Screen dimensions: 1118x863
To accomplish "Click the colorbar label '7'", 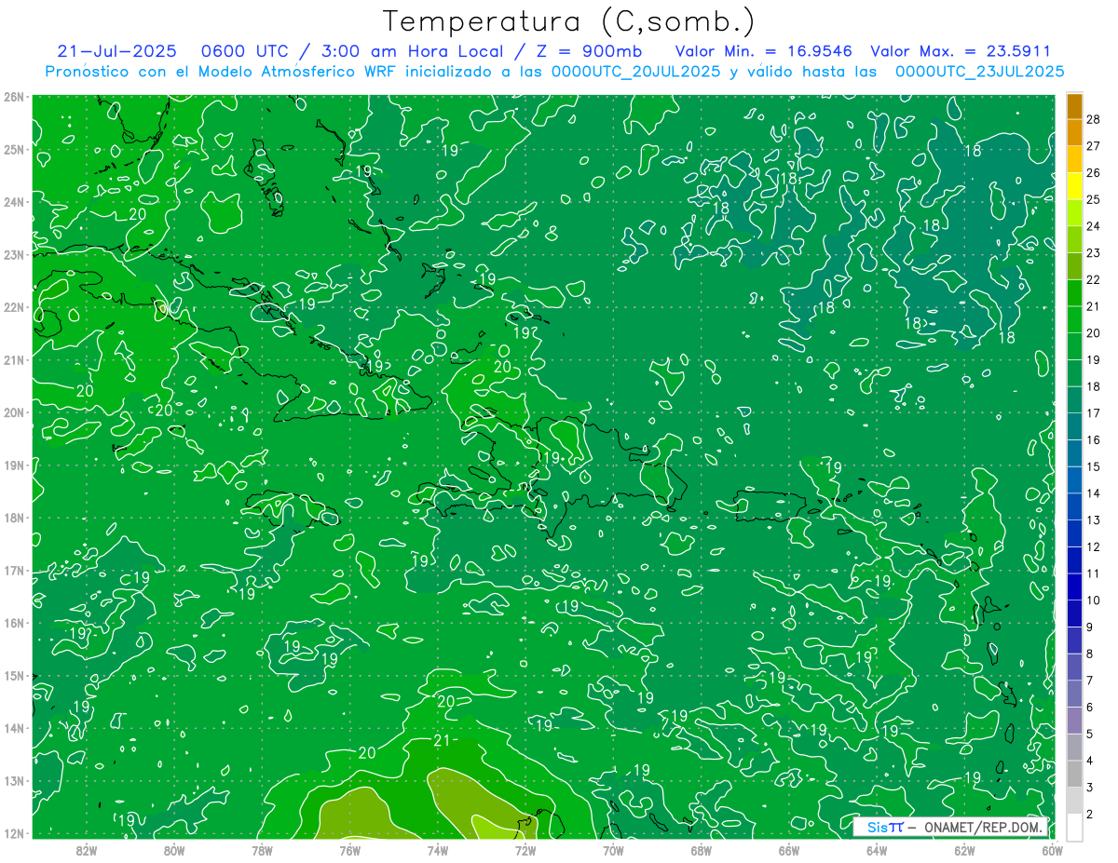I will pyautogui.click(x=1091, y=681).
